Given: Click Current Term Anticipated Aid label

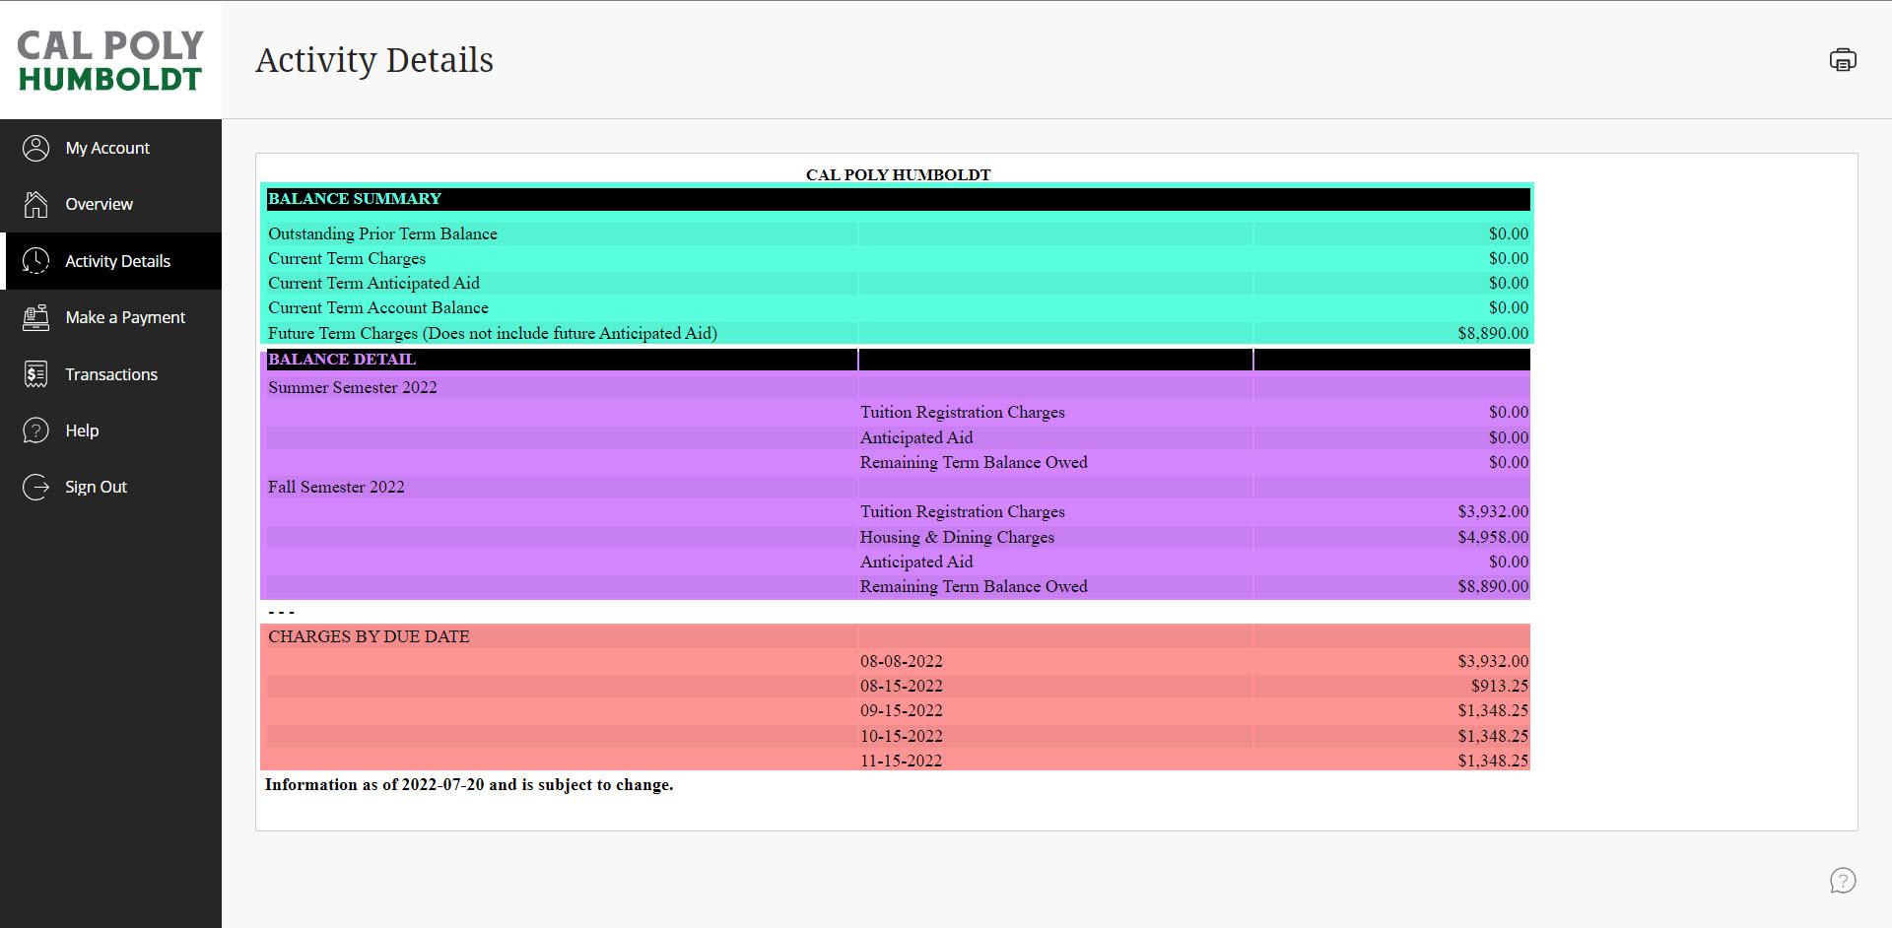Looking at the screenshot, I should (373, 283).
